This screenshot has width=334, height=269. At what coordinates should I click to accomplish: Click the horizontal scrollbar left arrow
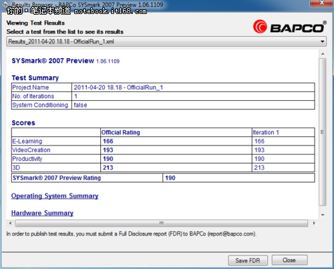(x=10, y=223)
